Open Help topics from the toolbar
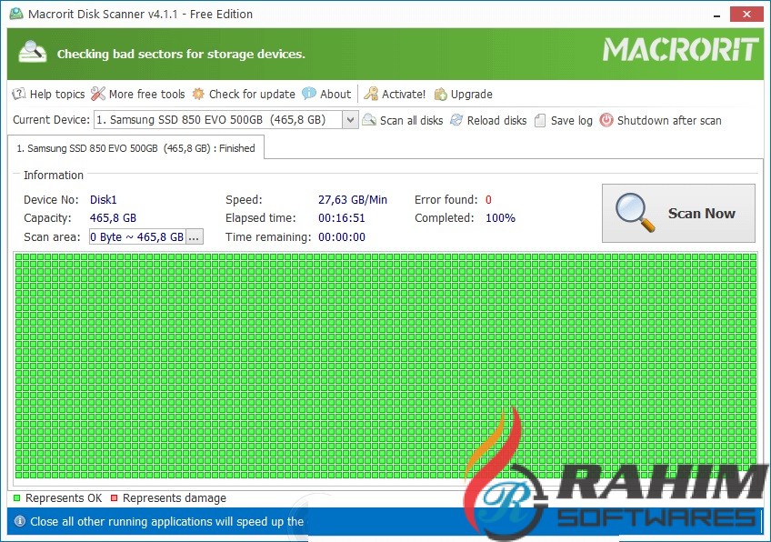 coord(48,94)
